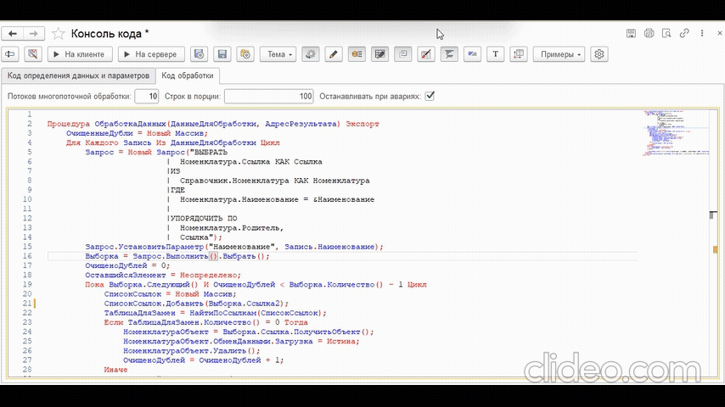Click the document with clock icon after На сервере
Viewport: 725px width, 407px height.
point(199,54)
